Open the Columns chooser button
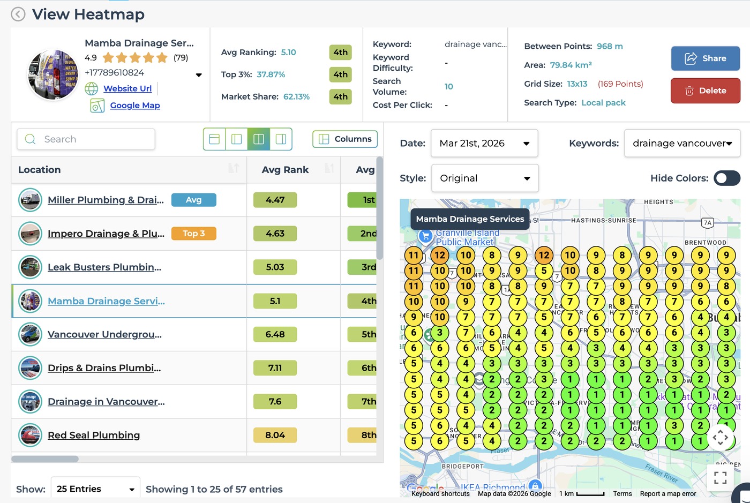 click(345, 139)
